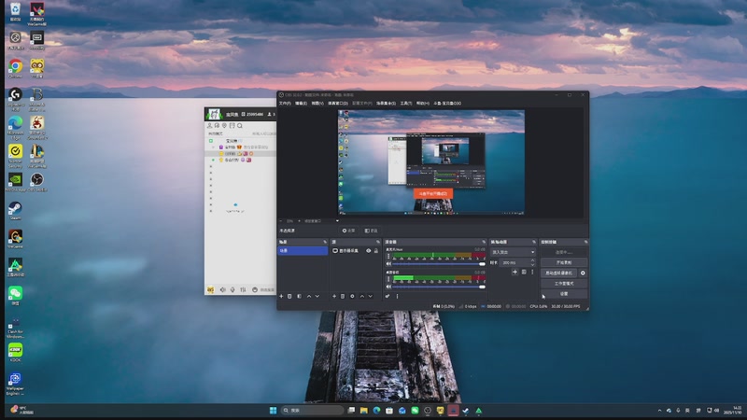The image size is (747, 420).
Task: Move source down in Sources panel
Action: (x=370, y=296)
